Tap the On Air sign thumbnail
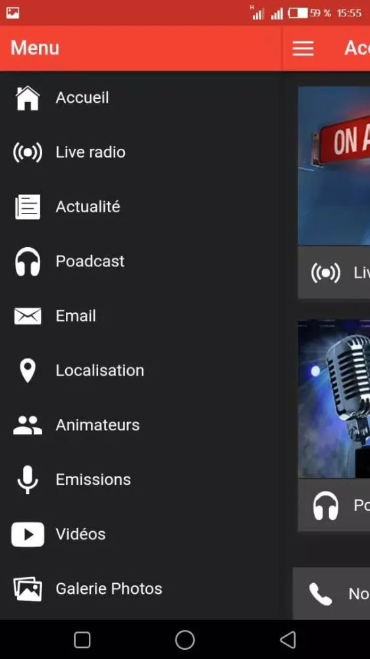 [x=334, y=165]
